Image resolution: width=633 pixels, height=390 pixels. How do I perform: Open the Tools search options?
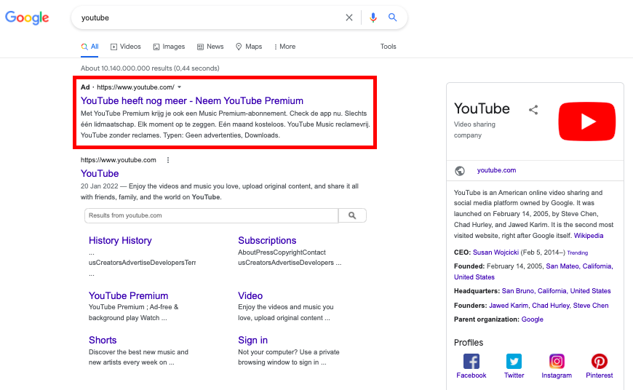click(x=388, y=47)
